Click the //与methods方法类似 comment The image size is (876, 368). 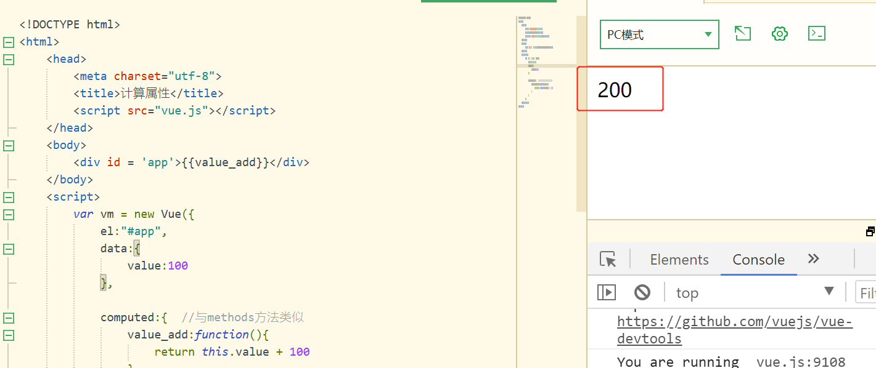(243, 318)
